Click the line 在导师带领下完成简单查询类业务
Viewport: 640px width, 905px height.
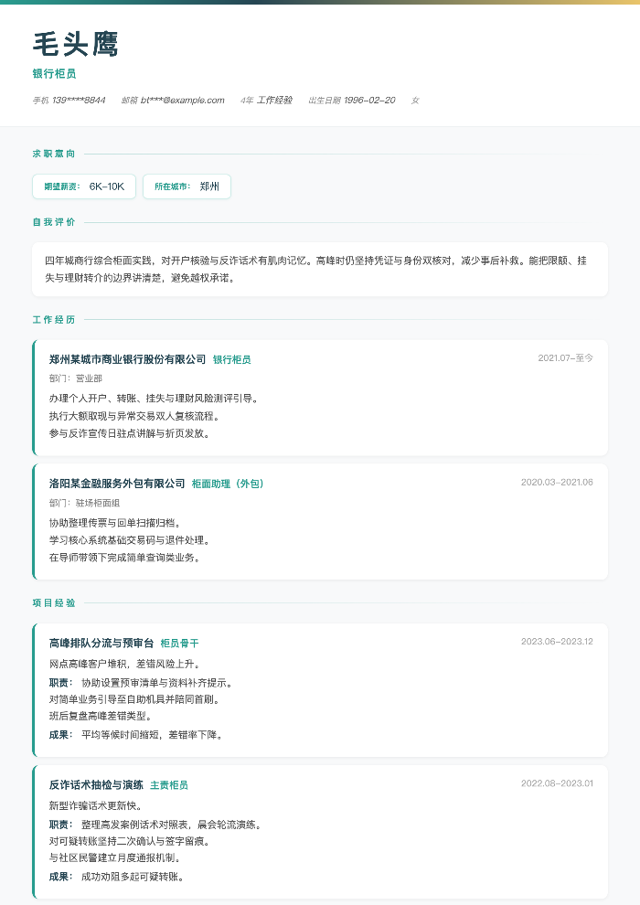point(124,558)
